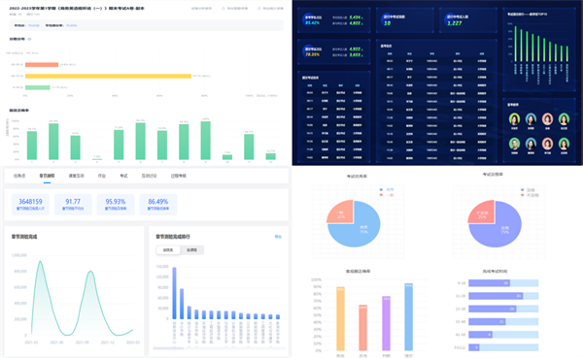Toggle the 及格 legend item in pie chart
The image size is (583, 358).
click(528, 190)
